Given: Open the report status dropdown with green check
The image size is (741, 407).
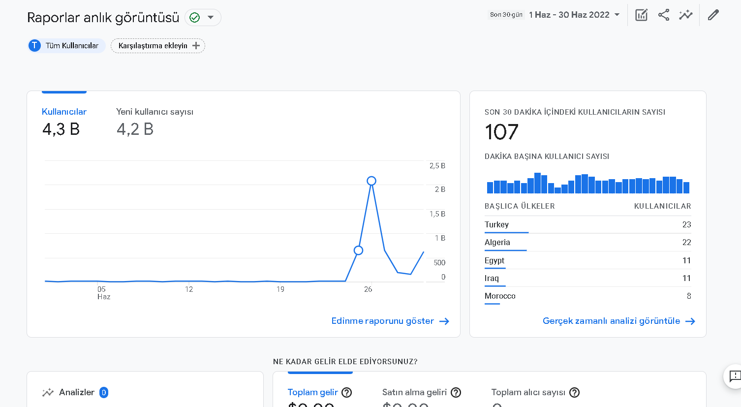Looking at the screenshot, I should (203, 18).
